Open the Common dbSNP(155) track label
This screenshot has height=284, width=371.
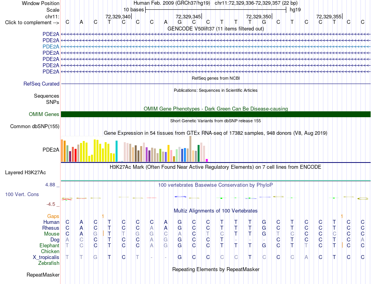click(x=35, y=127)
